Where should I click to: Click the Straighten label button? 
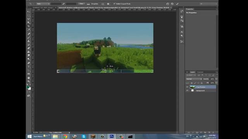pos(95,4)
